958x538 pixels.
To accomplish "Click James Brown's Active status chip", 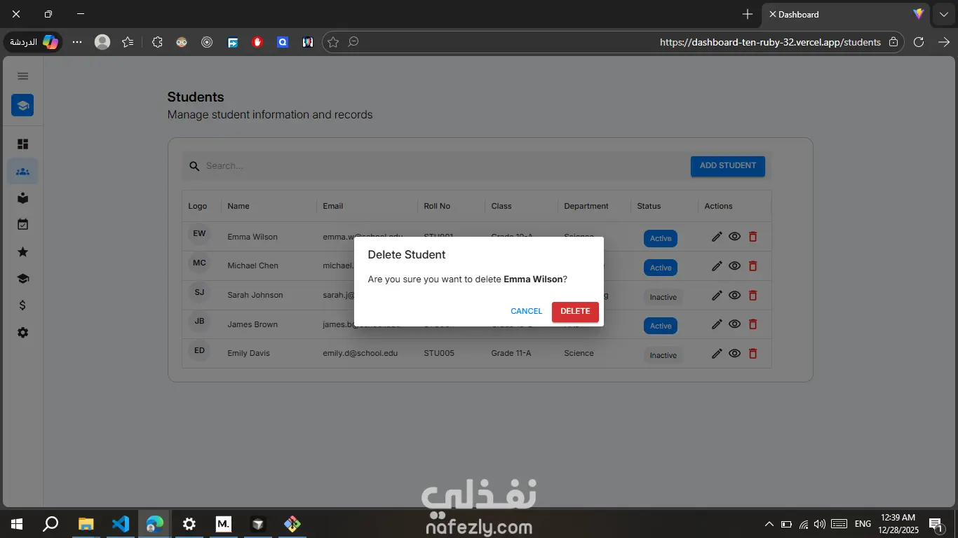I will click(x=661, y=326).
